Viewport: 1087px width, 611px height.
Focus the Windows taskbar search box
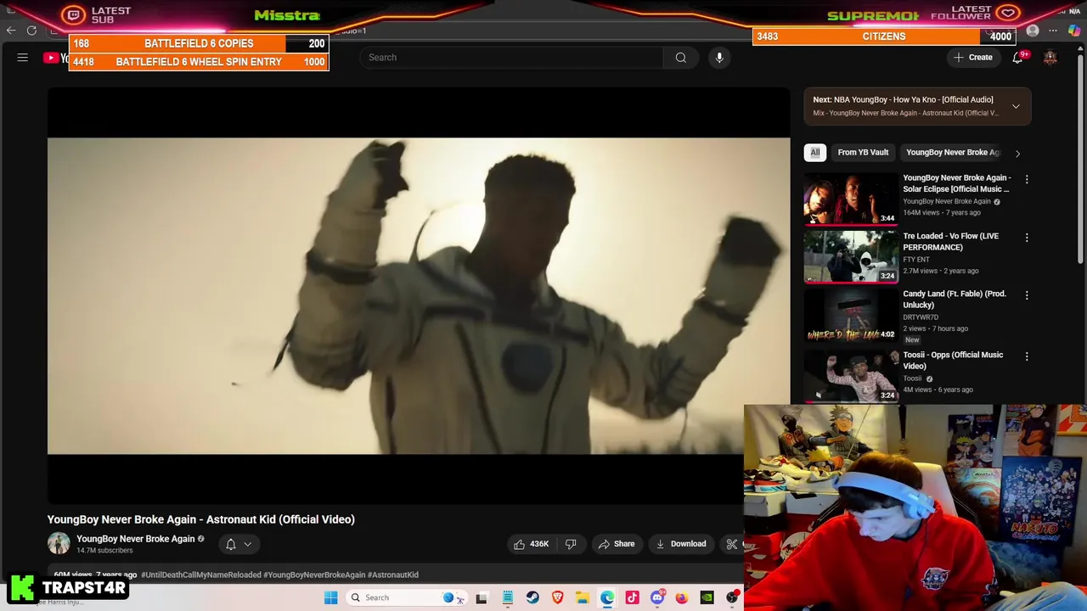pyautogui.click(x=406, y=597)
